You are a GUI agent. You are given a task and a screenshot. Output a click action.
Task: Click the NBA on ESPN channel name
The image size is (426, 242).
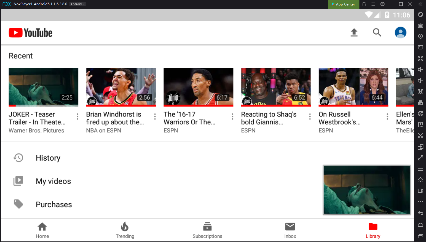103,130
